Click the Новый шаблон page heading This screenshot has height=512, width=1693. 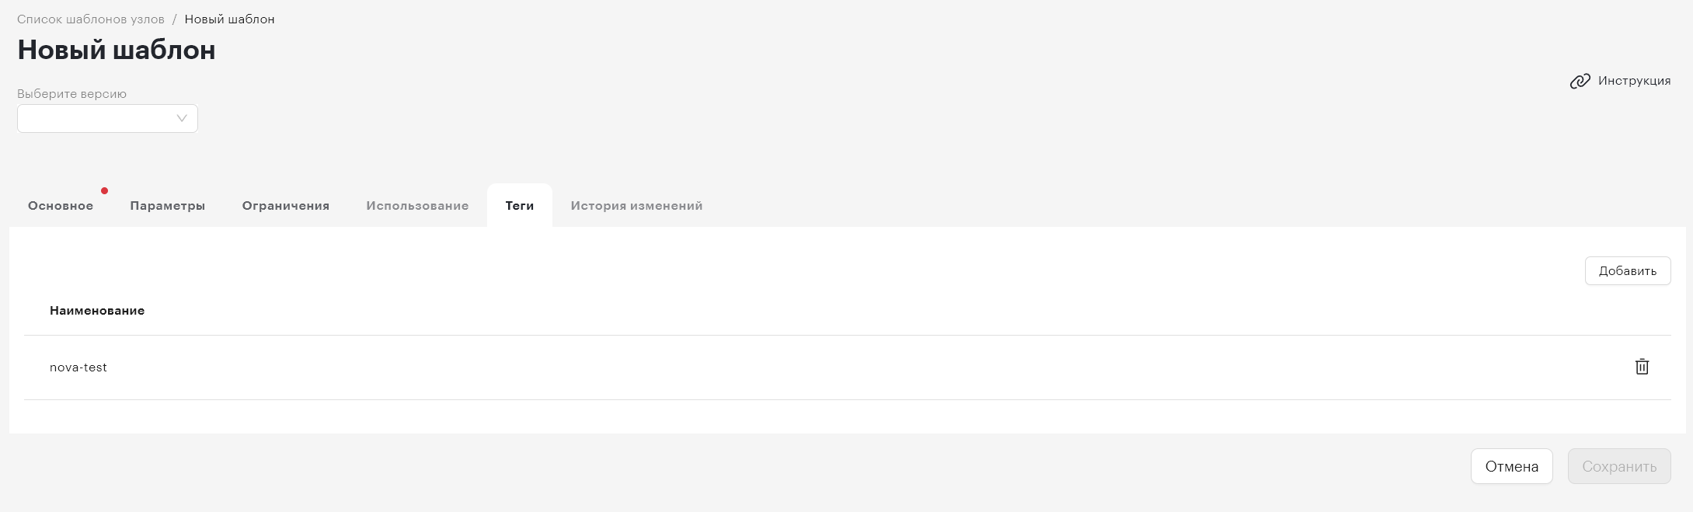pos(117,50)
